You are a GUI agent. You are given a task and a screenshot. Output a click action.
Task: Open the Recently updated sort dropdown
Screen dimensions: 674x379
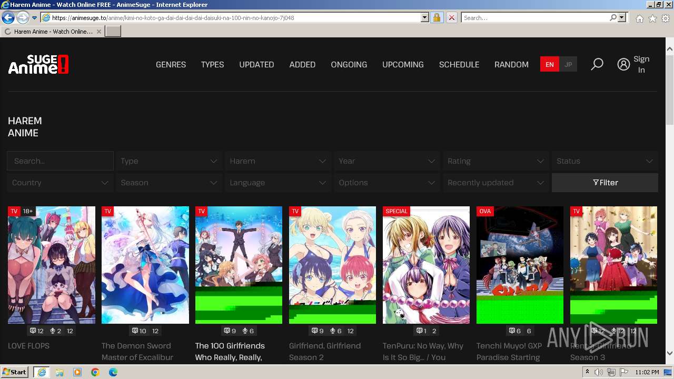(x=495, y=183)
